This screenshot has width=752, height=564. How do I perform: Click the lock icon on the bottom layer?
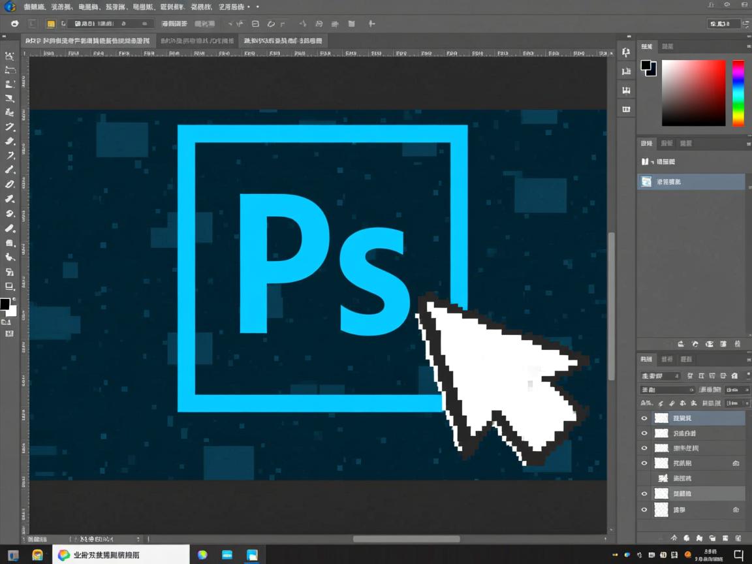[736, 510]
